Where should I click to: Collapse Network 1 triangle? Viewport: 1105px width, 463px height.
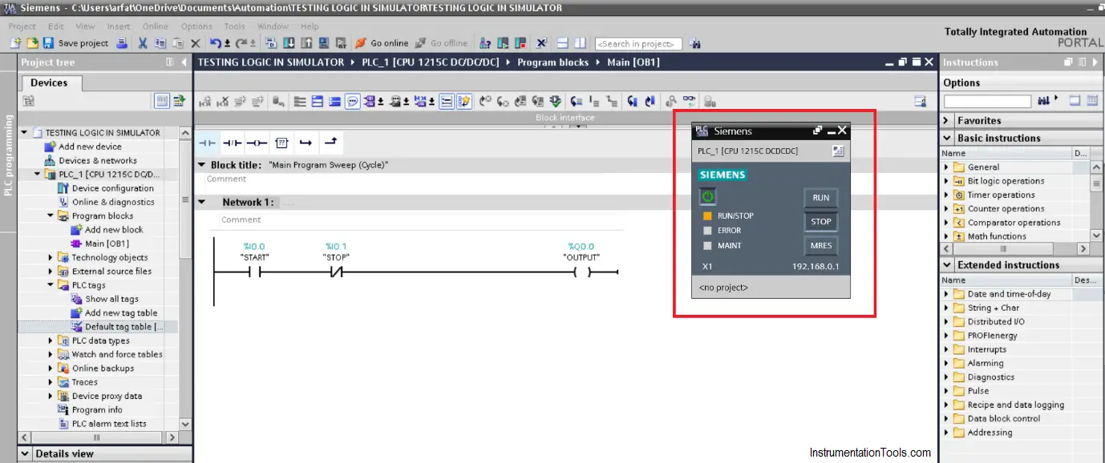tap(202, 203)
